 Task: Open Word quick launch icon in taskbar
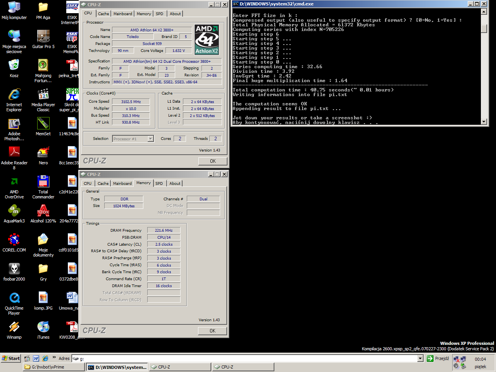[x=36, y=358]
